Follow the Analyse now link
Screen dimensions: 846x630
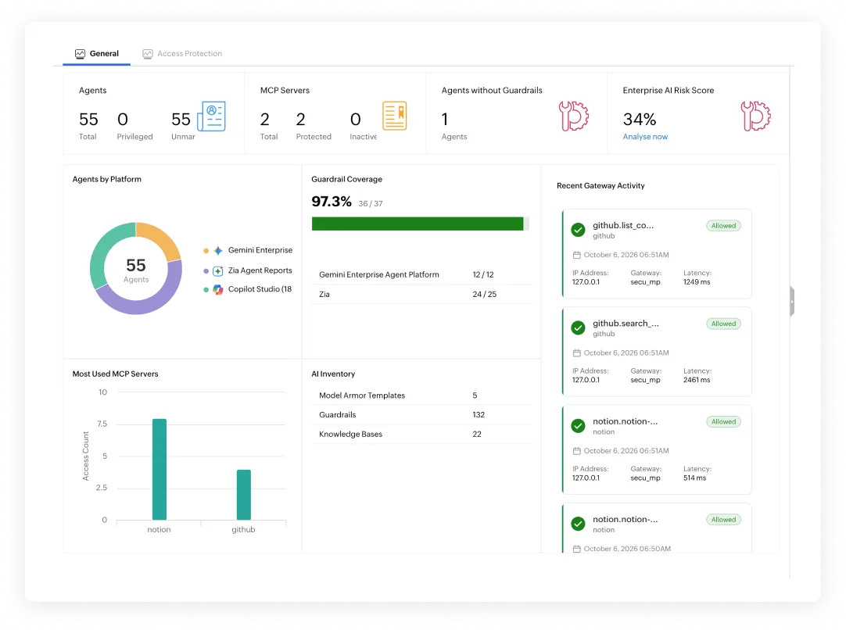[645, 137]
